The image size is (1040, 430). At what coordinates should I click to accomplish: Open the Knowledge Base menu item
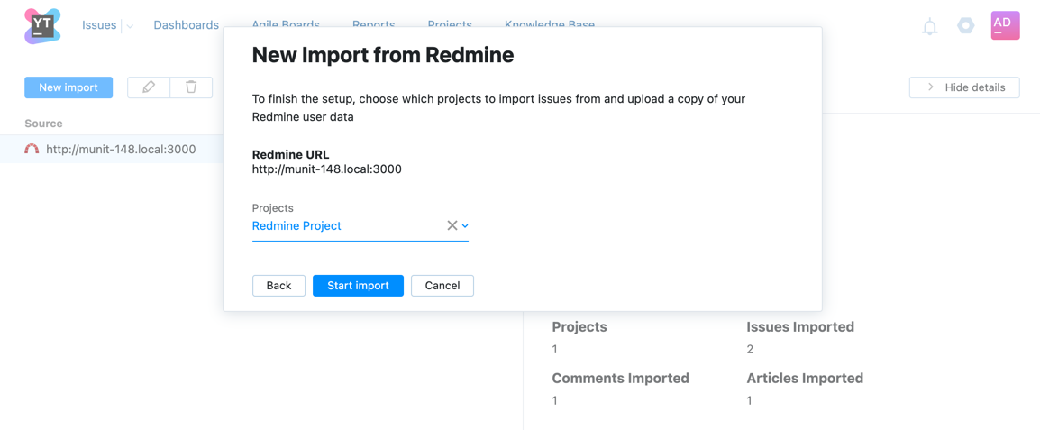[549, 23]
